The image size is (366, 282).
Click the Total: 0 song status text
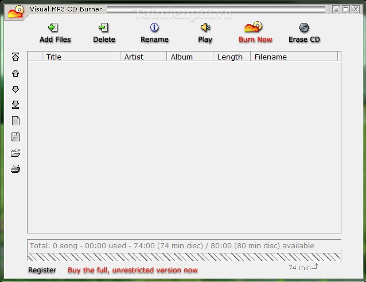point(172,246)
